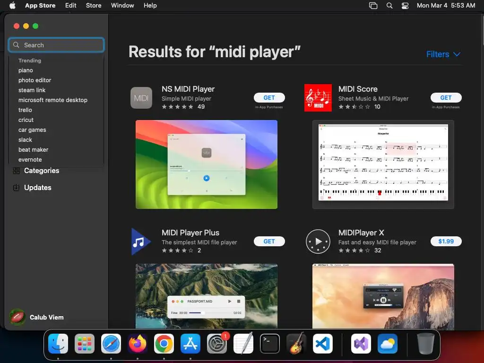484x363 pixels.
Task: Open the Store menu
Action: (x=94, y=6)
